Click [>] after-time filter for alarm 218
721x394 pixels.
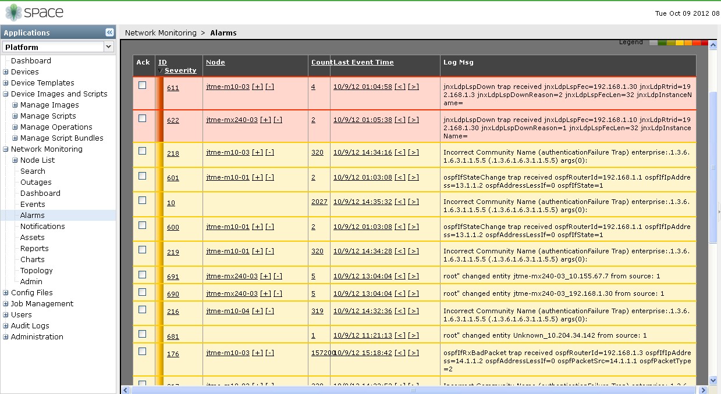[x=413, y=153]
